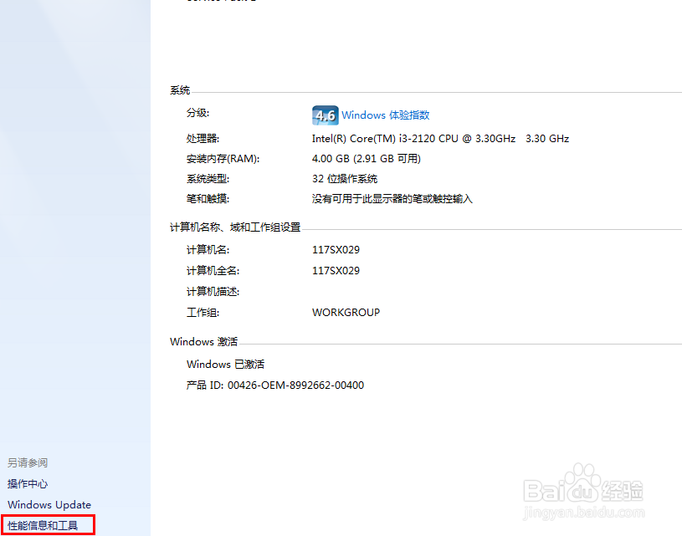The width and height of the screenshot is (682, 536).
Task: Click the 安装内存(RAM): label
Action: (x=223, y=159)
